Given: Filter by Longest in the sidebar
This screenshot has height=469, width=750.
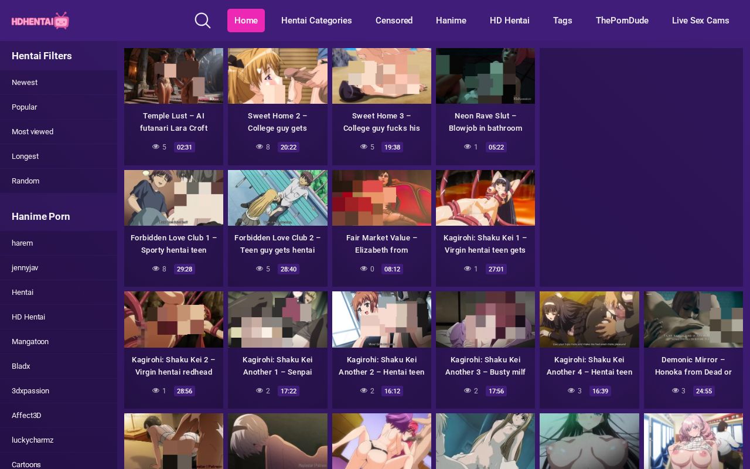Looking at the screenshot, I should point(59,157).
